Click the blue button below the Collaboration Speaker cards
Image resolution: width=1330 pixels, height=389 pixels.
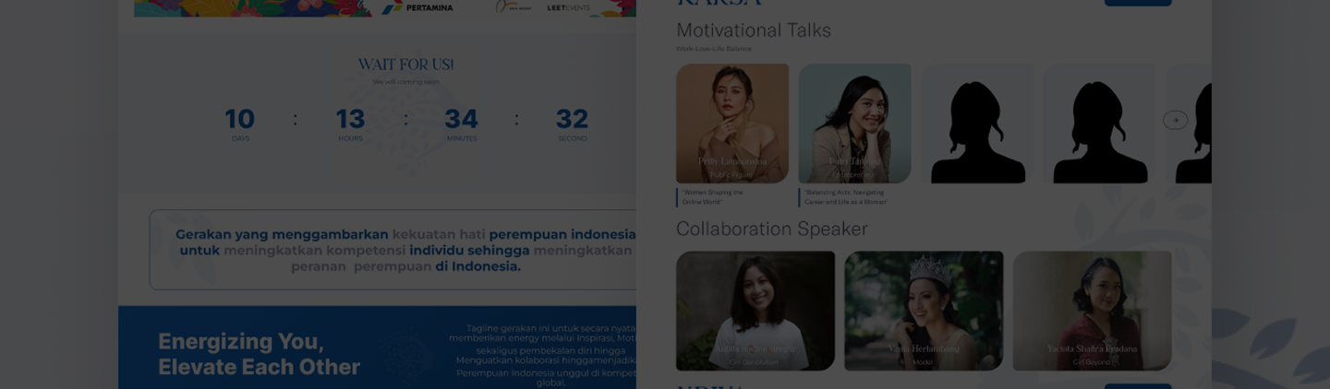[1138, 386]
